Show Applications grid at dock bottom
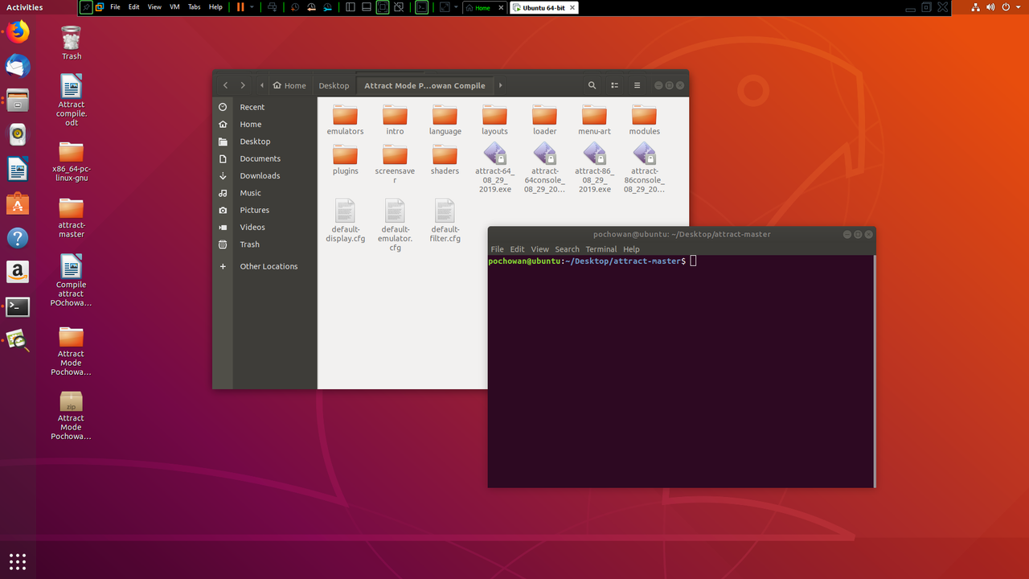The image size is (1029, 579). point(18,561)
